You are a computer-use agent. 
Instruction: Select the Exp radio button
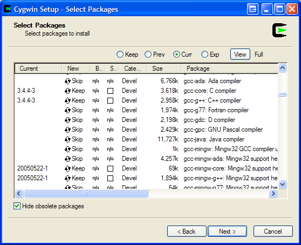pos(204,55)
